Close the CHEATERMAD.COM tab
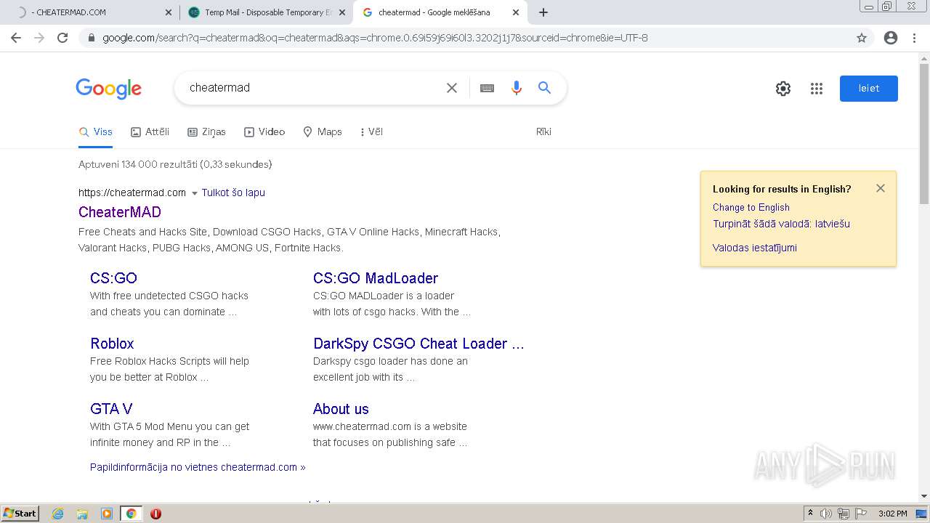Screen dimensions: 930x523 [x=169, y=12]
